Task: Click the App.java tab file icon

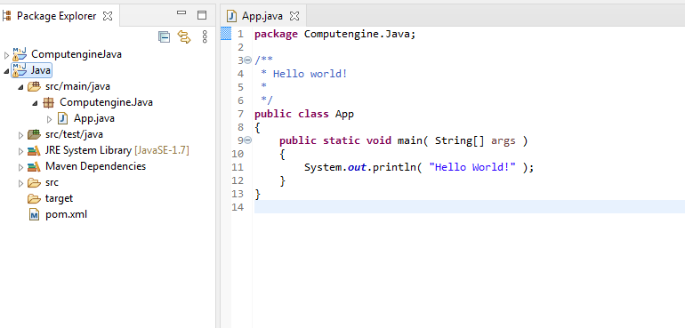Action: [x=231, y=17]
